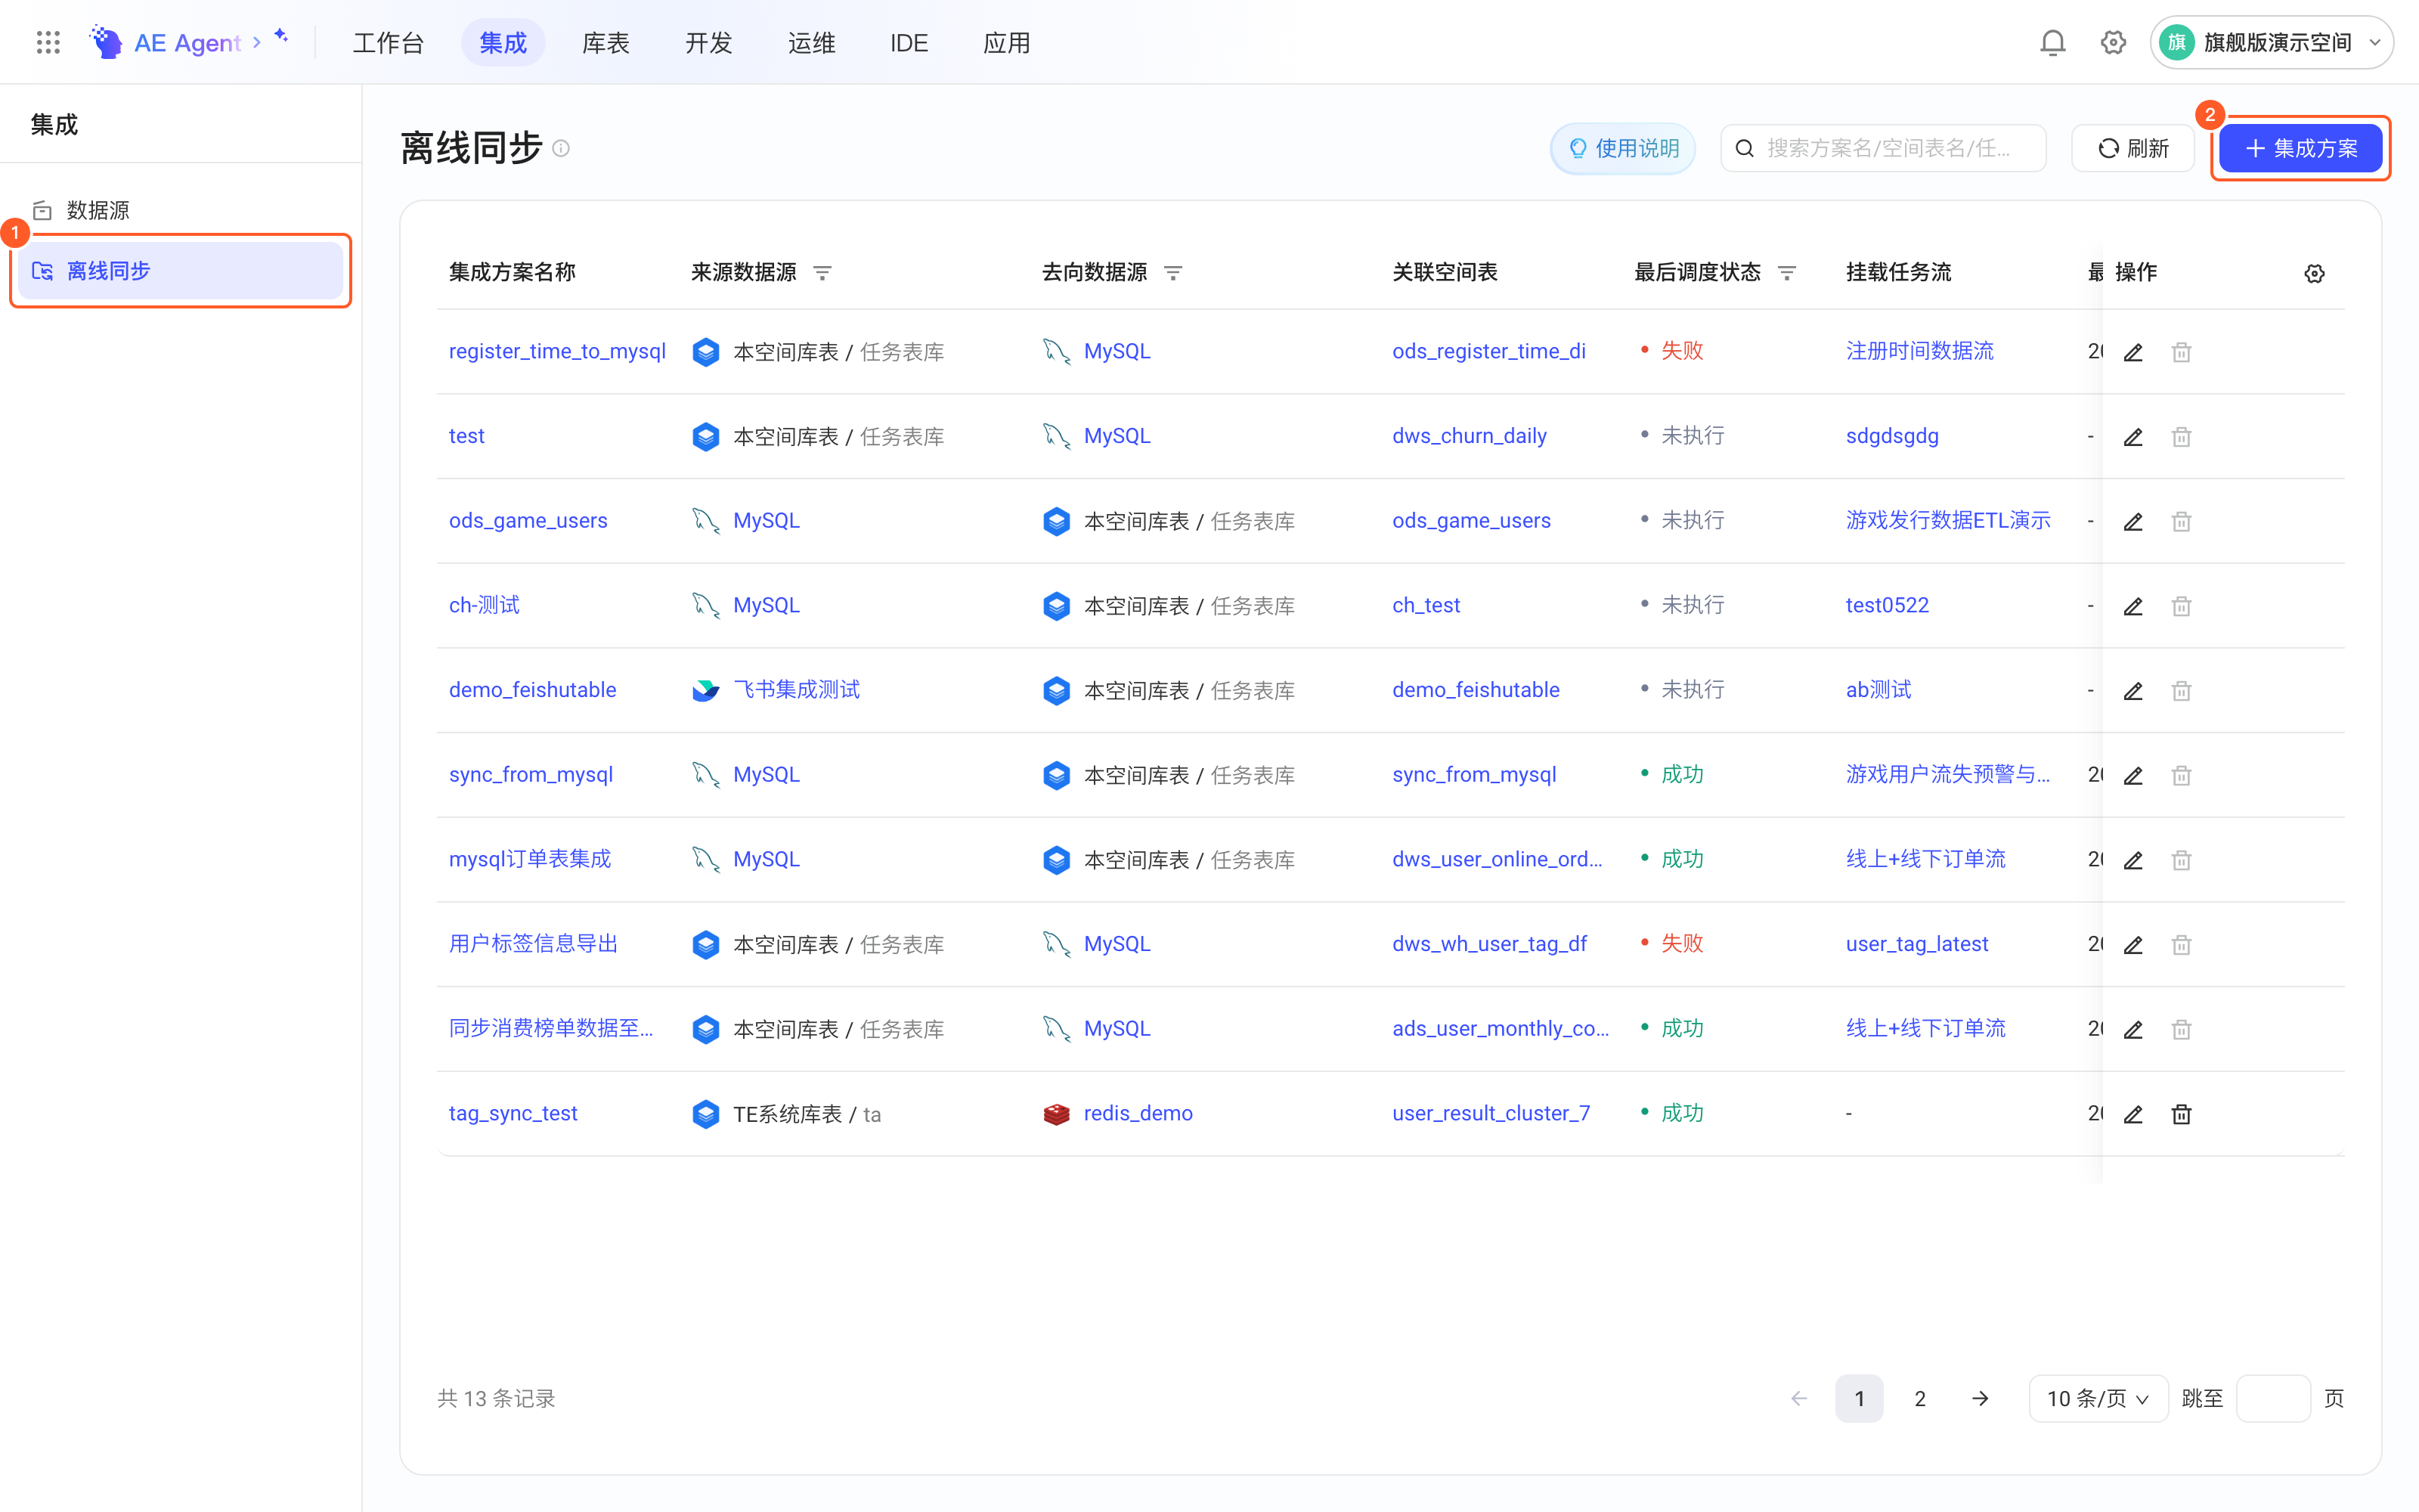Open the 飞书集成测试 data source link
This screenshot has height=1512, width=2419.
tap(796, 690)
